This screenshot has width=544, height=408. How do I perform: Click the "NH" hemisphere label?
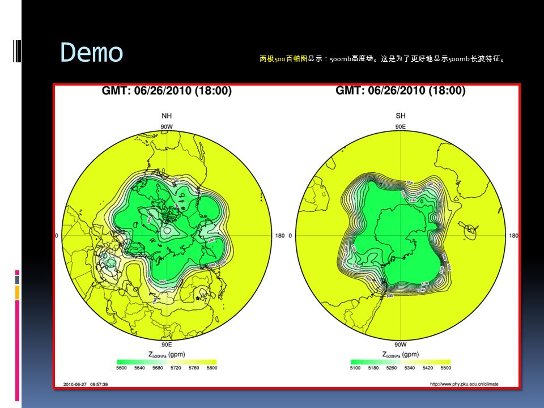(x=167, y=116)
